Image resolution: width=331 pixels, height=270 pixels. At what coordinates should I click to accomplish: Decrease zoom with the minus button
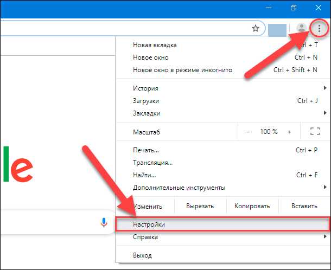pyautogui.click(x=248, y=132)
